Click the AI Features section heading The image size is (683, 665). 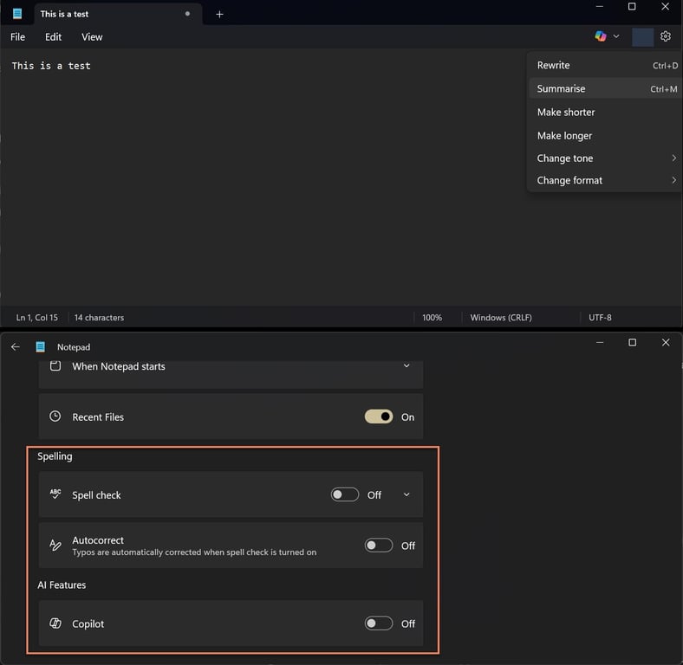pyautogui.click(x=62, y=585)
